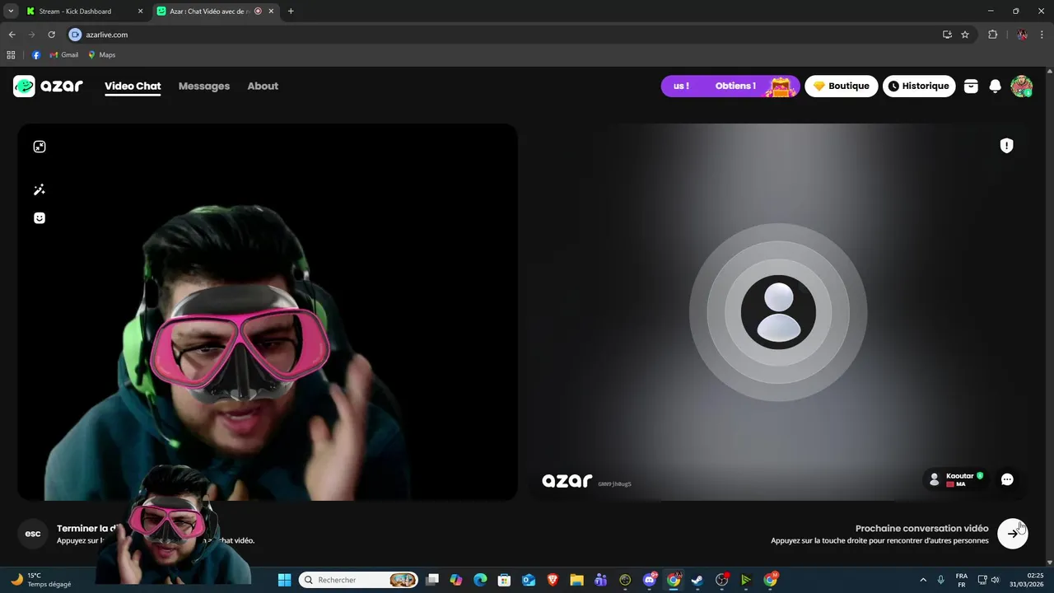Image resolution: width=1054 pixels, height=593 pixels.
Task: Report user via shield icon
Action: pyautogui.click(x=1006, y=146)
